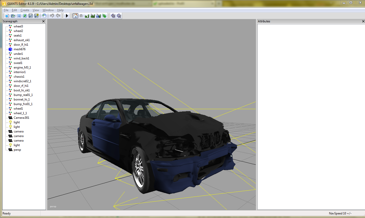Click the Open file toolbar icon

click(13, 16)
